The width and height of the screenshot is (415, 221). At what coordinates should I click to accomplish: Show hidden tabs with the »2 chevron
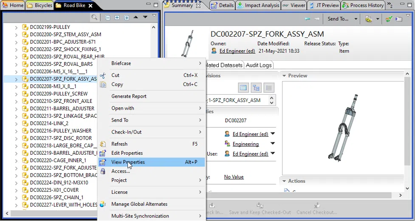tap(390, 5)
